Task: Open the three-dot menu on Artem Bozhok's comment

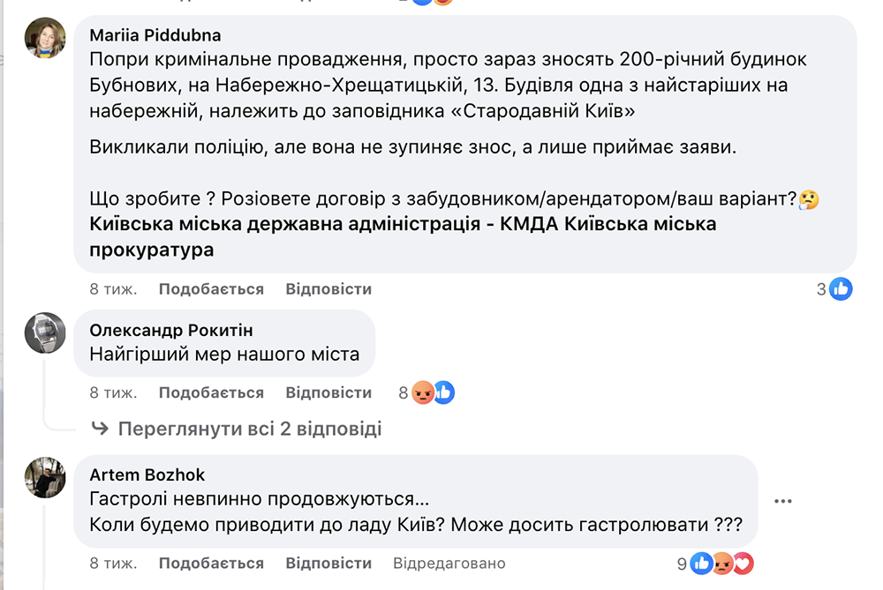Action: [782, 501]
